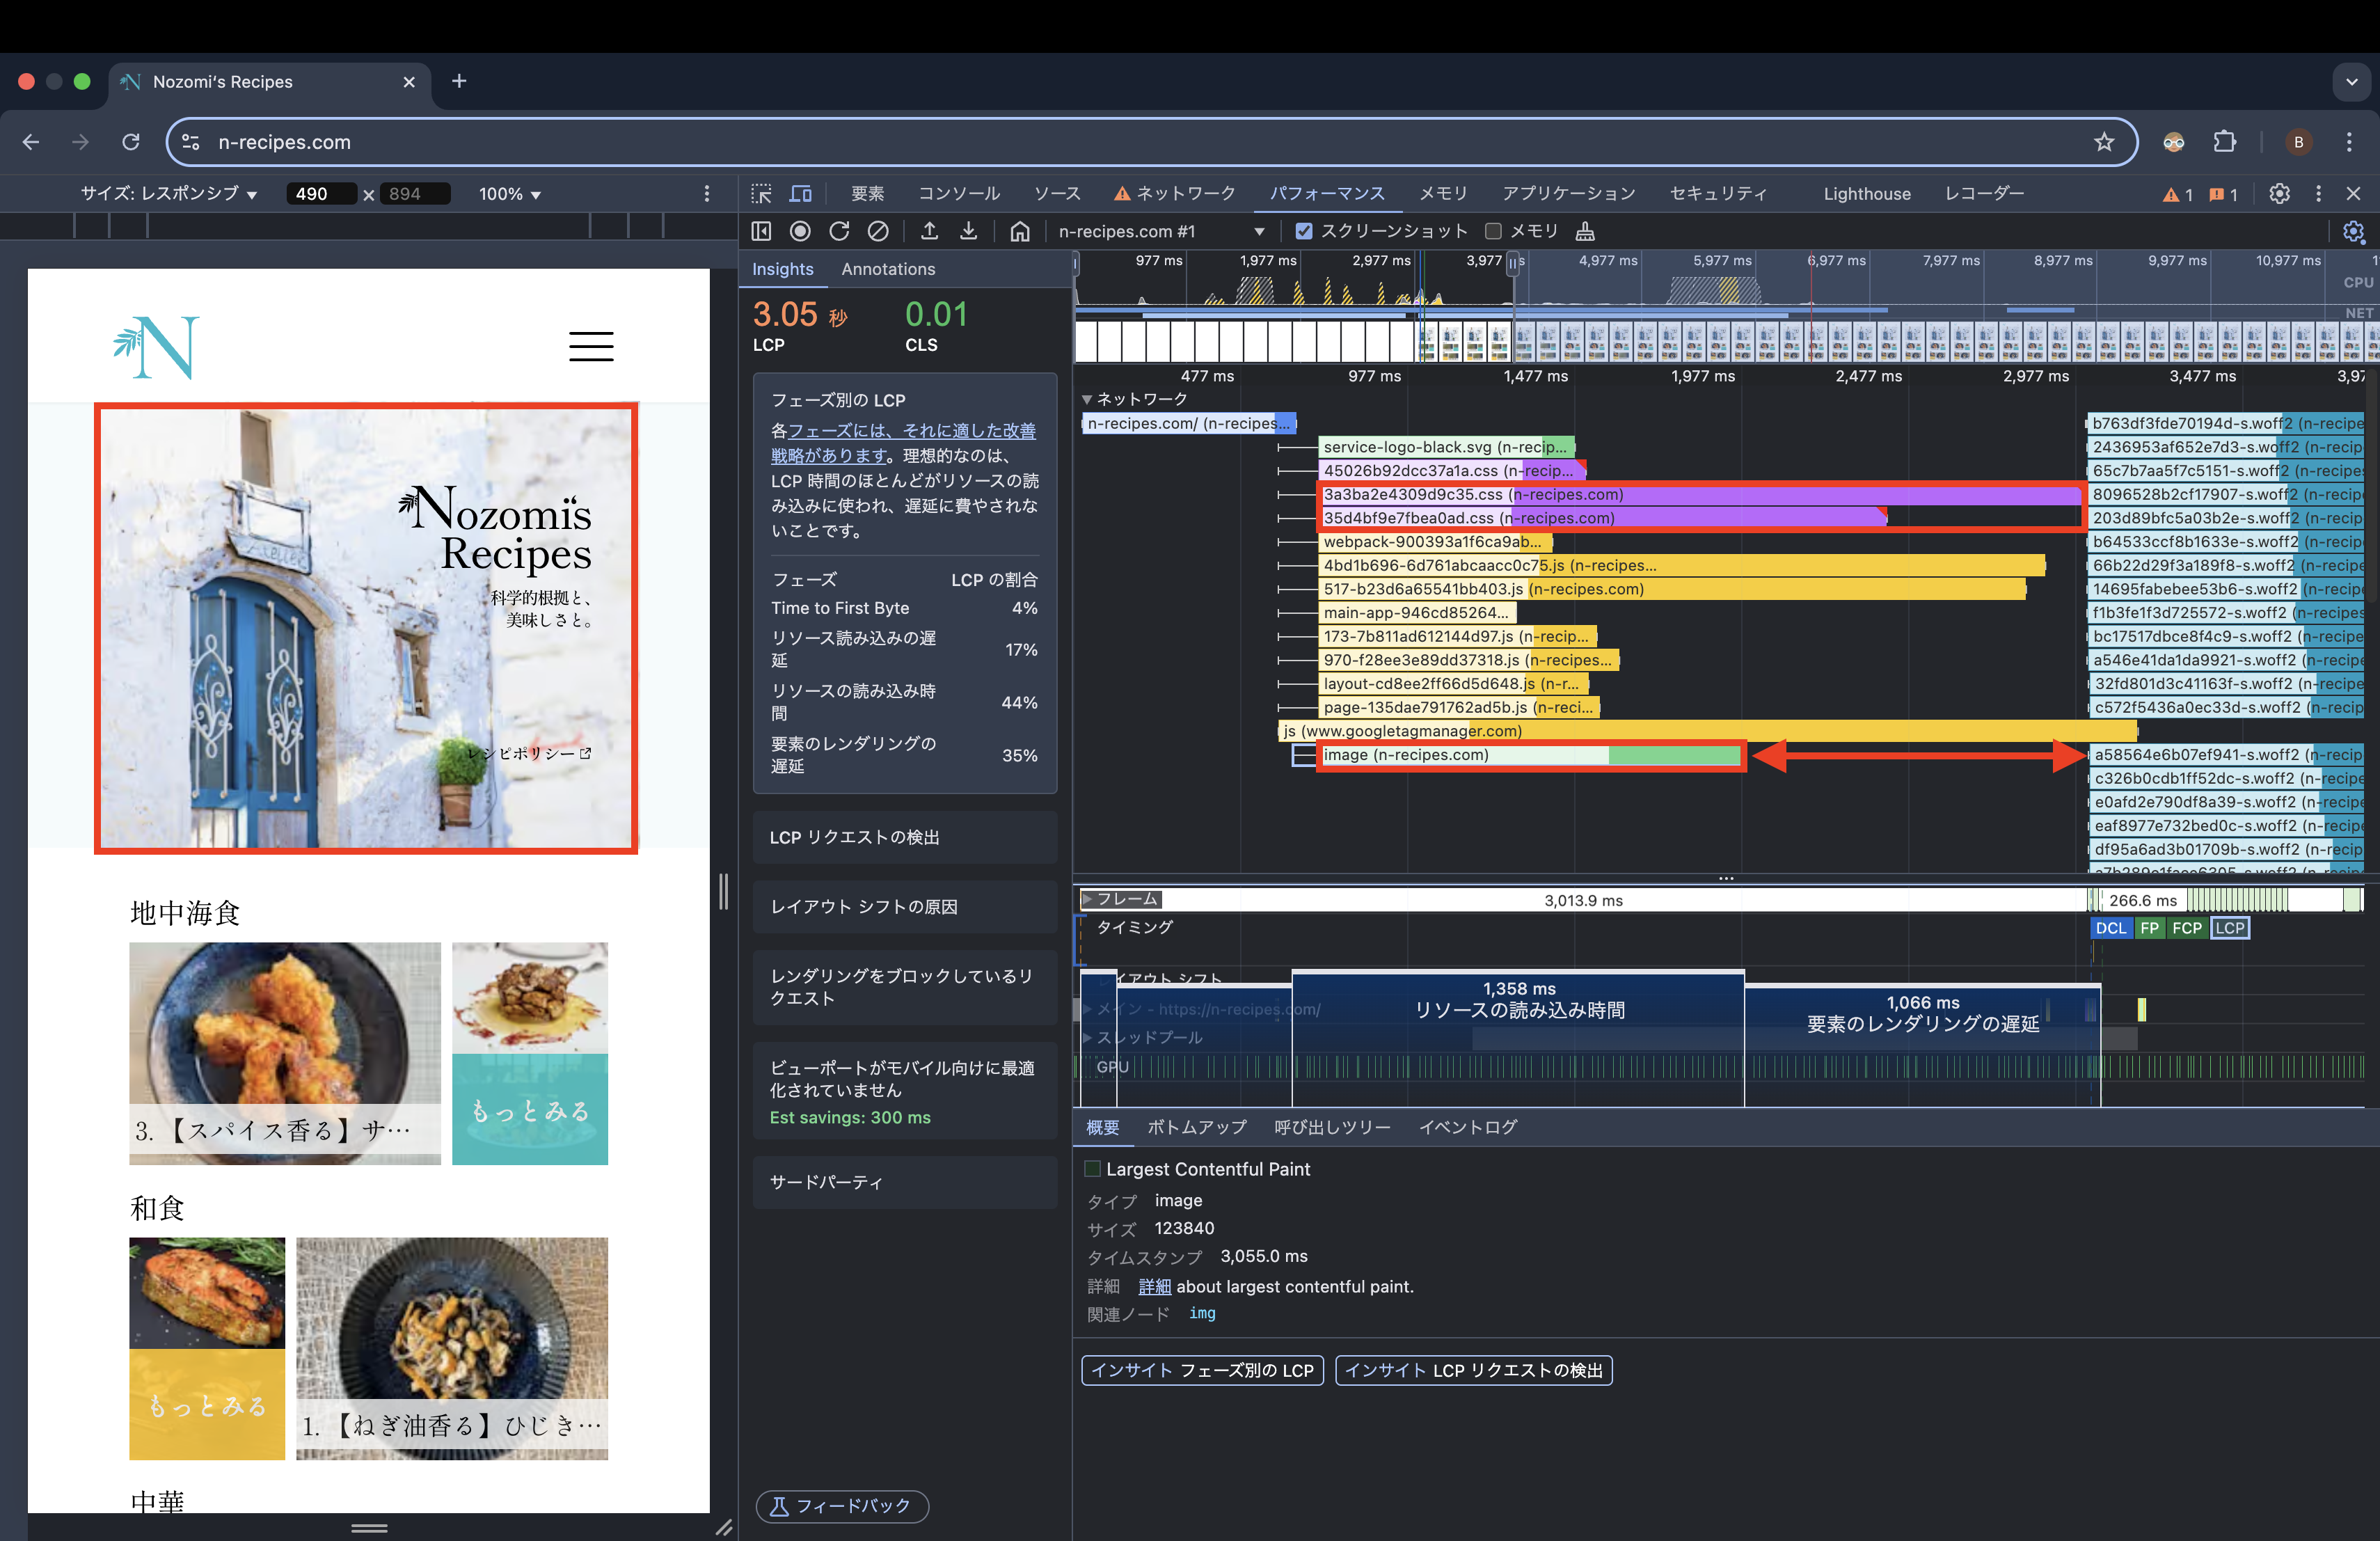This screenshot has width=2380, height=1541.
Task: Click the yellow もっとみる button
Action: (207, 1404)
